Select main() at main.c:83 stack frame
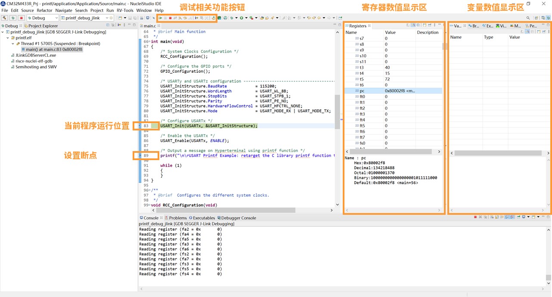This screenshot has height=297, width=552. [x=51, y=49]
